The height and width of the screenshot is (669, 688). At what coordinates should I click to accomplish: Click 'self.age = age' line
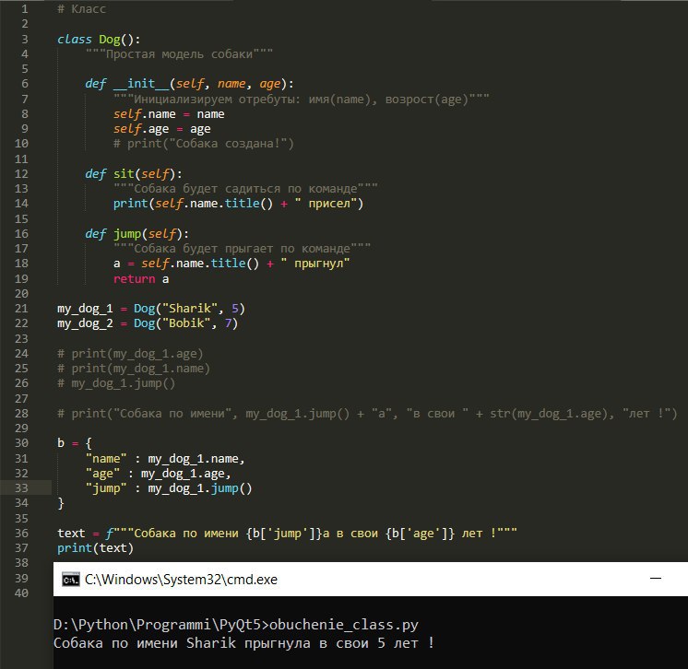point(162,129)
